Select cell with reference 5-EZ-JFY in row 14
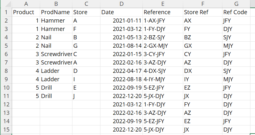Screen dimensions: 255x135 [x=163, y=121]
